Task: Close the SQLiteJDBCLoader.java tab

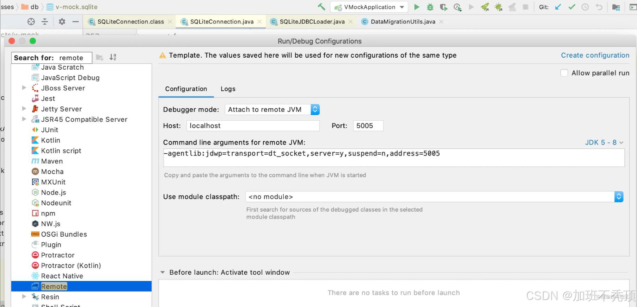Action: pos(350,21)
